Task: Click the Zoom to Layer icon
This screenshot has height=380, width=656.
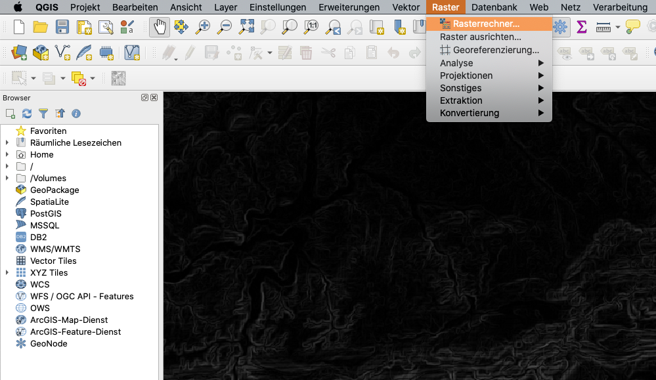Action: coord(290,27)
